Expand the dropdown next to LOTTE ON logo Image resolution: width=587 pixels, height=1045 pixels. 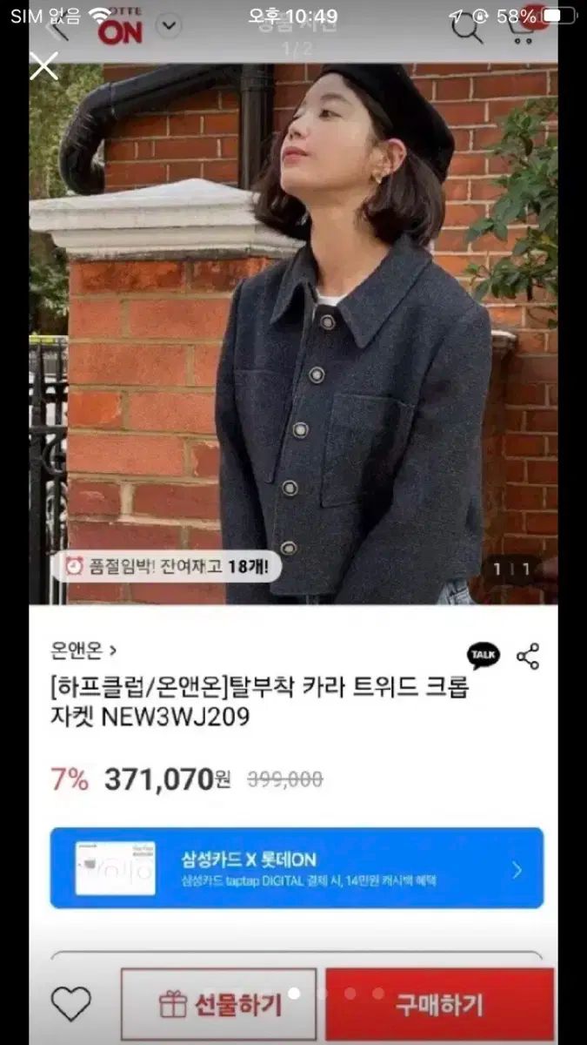[169, 24]
